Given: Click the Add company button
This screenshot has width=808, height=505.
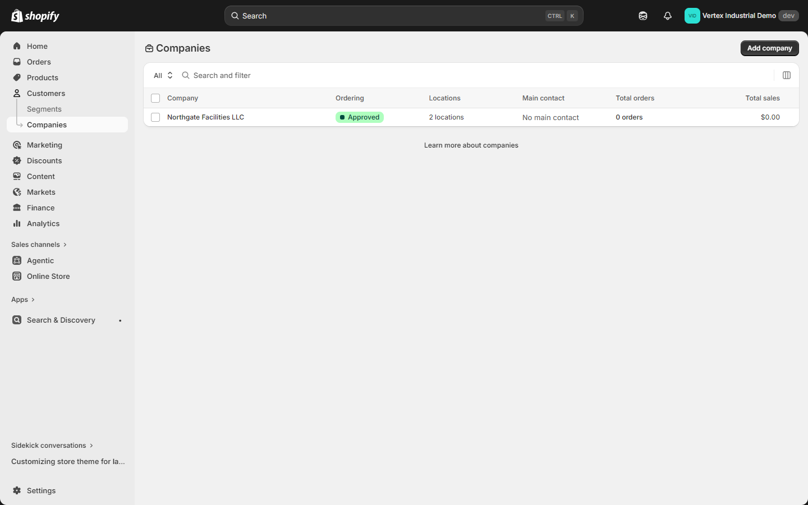Looking at the screenshot, I should coord(770,48).
